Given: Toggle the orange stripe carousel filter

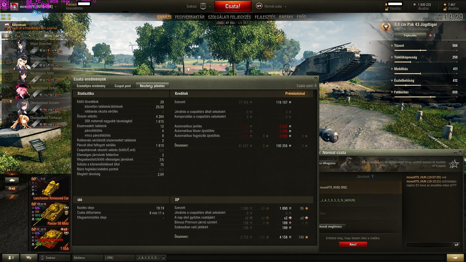Looking at the screenshot, I should pyautogui.click(x=12, y=197).
